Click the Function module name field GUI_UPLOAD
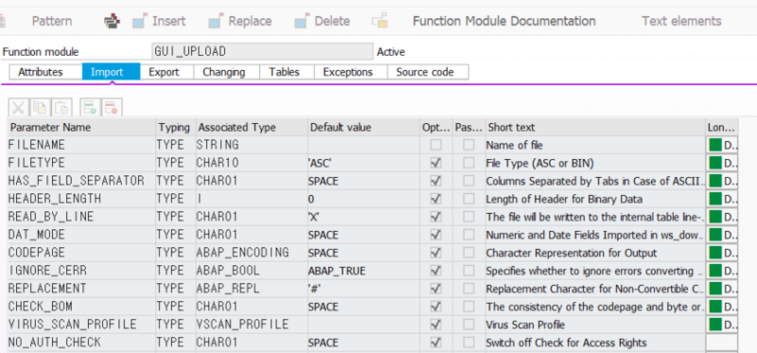 (262, 52)
